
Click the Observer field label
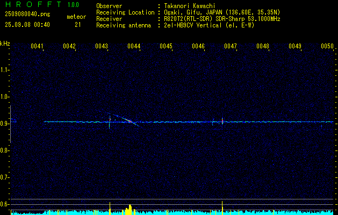point(109,6)
